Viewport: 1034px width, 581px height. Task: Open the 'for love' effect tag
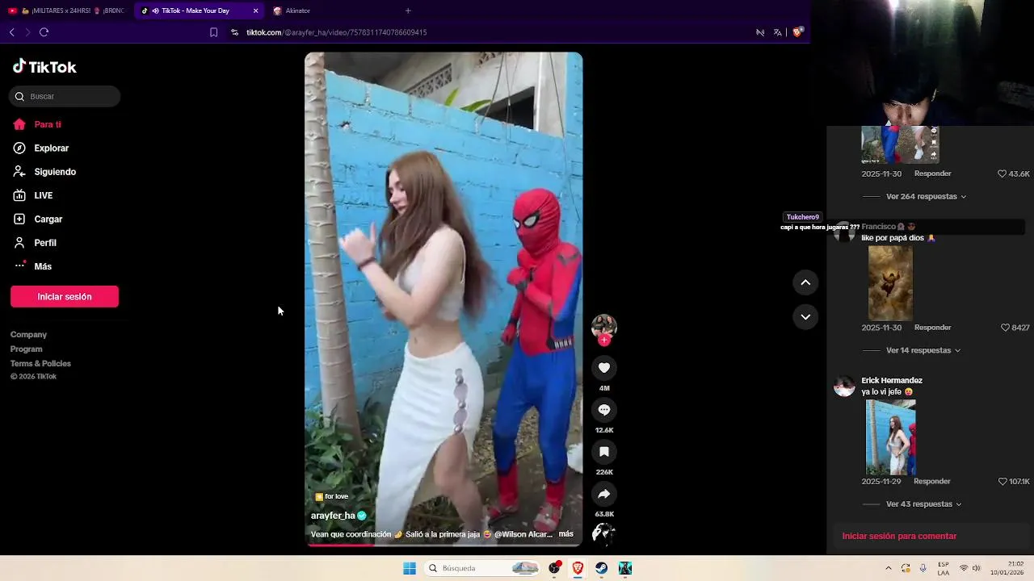click(x=331, y=496)
